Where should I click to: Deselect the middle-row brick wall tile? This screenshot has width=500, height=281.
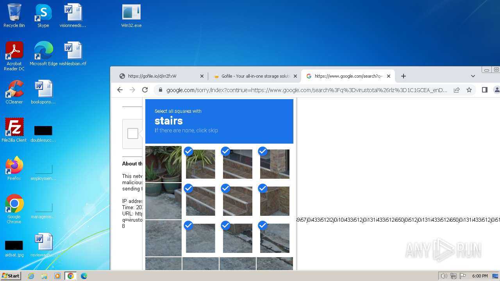(x=275, y=201)
